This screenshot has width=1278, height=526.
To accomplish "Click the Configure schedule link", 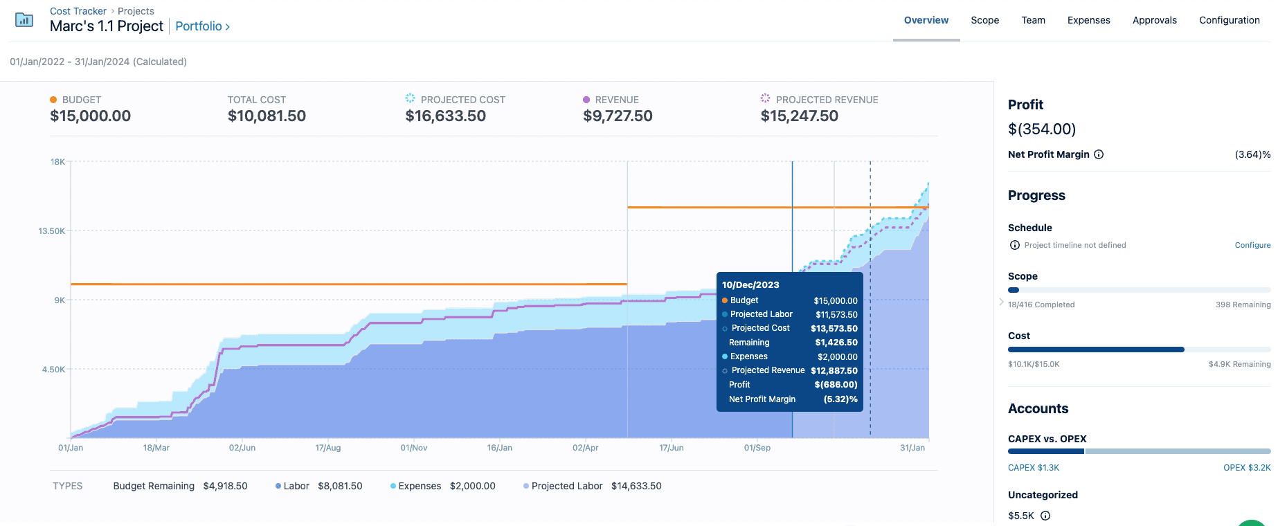I will click(1252, 245).
